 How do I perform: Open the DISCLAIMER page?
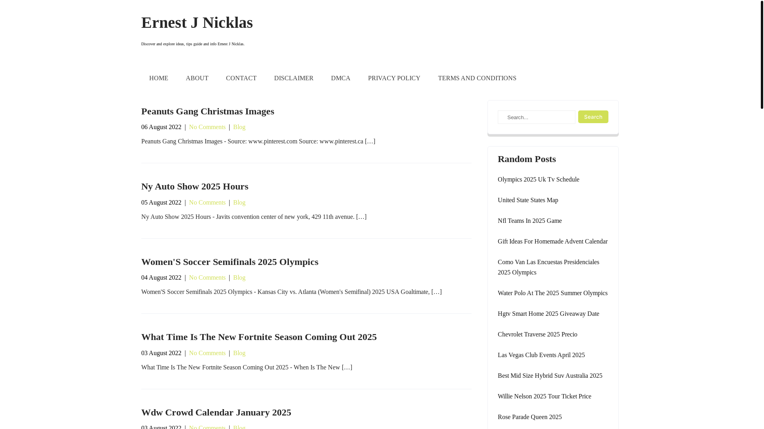294,78
